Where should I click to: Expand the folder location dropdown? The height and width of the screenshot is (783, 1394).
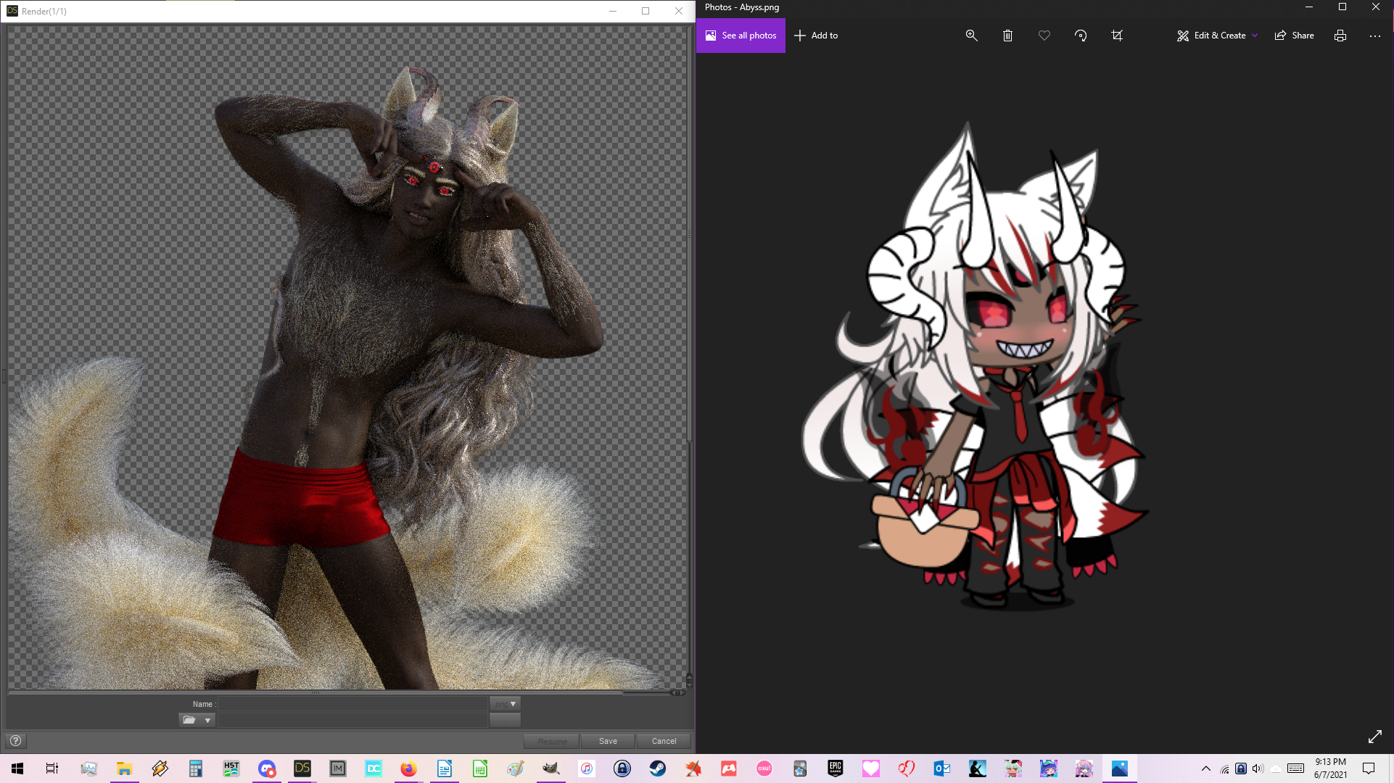pos(207,720)
